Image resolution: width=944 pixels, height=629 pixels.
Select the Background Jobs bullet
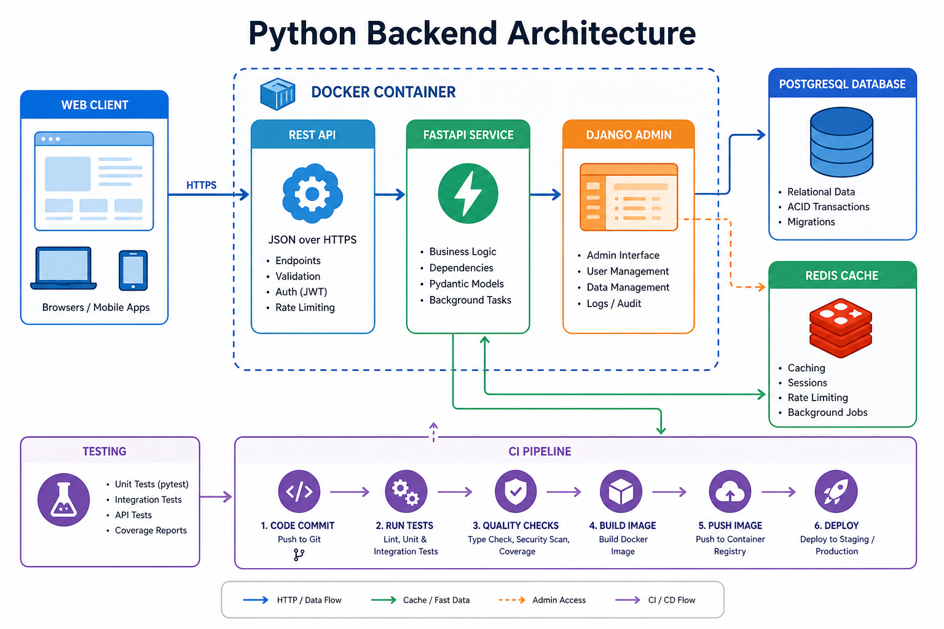[x=827, y=413]
